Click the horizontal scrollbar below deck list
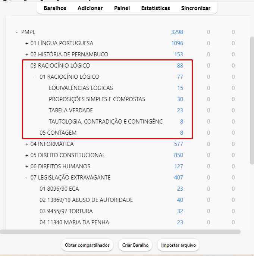The height and width of the screenshot is (256, 254). click(x=120, y=232)
